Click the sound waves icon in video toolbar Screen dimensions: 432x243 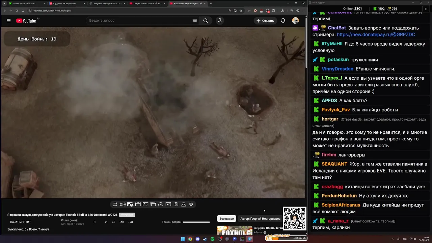pyautogui.click(x=123, y=205)
